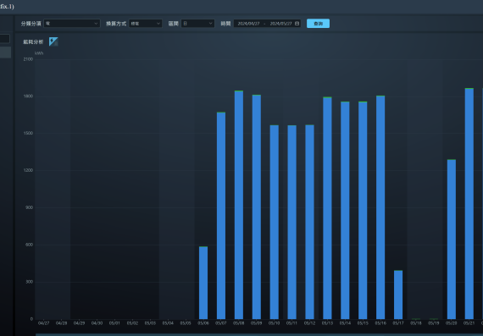Click the sidebar search input box
Image resolution: width=483 pixels, height=336 pixels.
pyautogui.click(x=4, y=39)
